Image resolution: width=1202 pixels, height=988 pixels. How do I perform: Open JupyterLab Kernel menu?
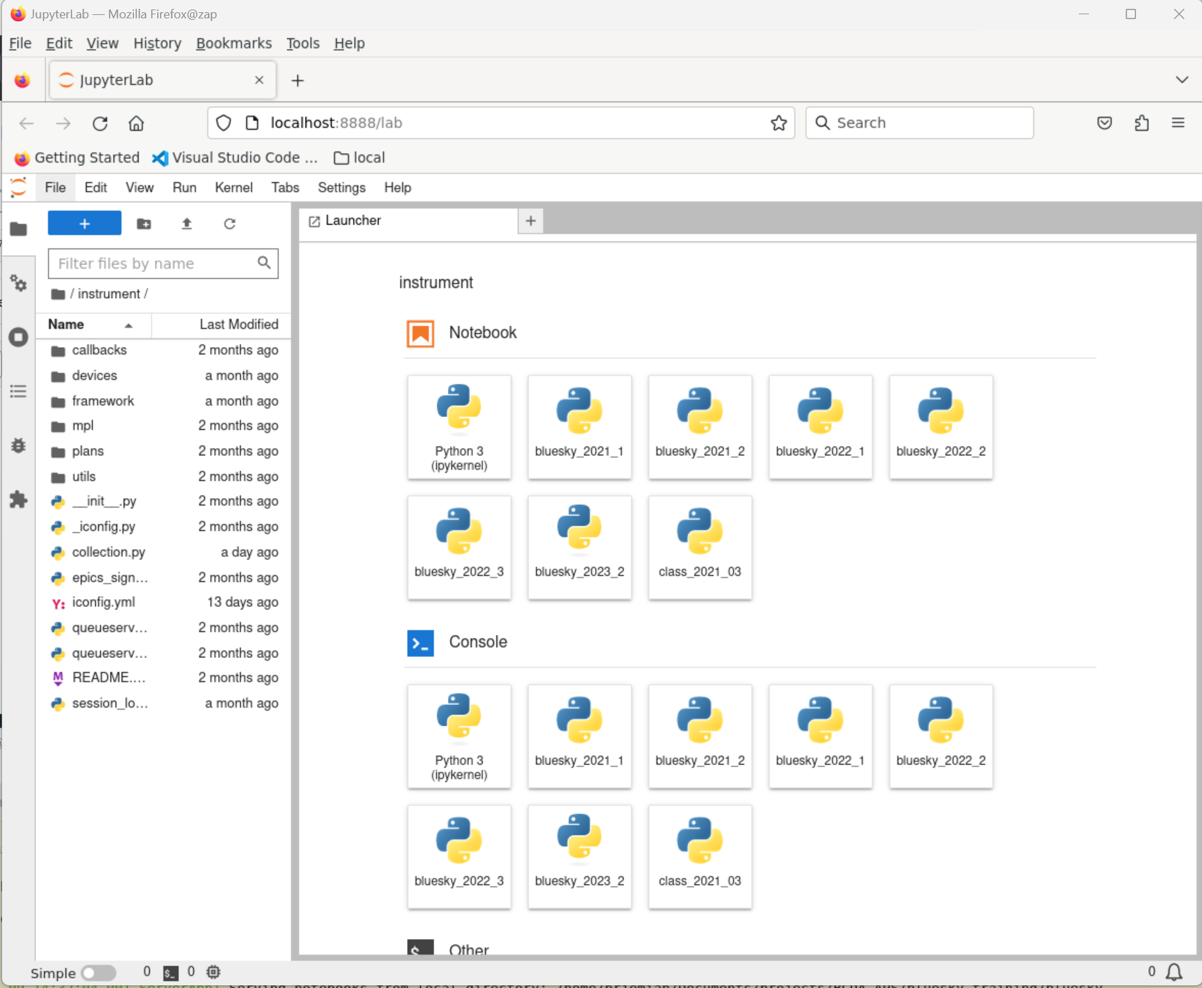[x=233, y=188]
